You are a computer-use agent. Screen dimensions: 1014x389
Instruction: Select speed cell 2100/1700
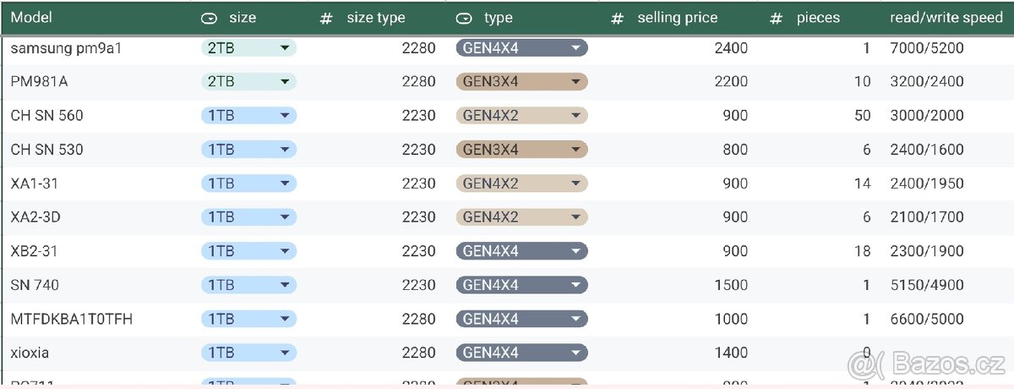(x=946, y=217)
